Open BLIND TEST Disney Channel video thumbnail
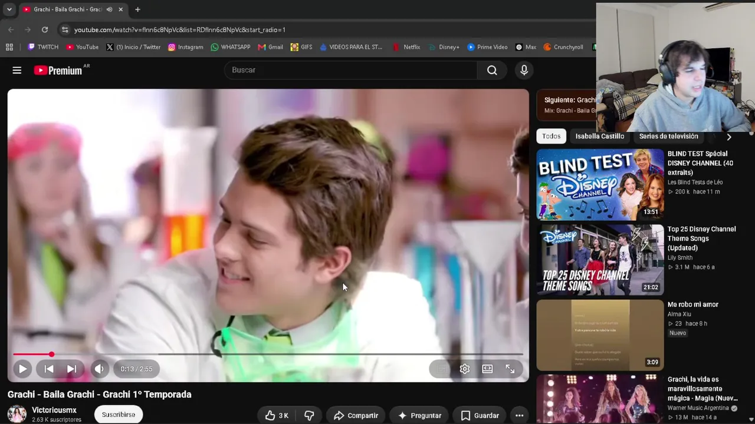 pos(600,184)
